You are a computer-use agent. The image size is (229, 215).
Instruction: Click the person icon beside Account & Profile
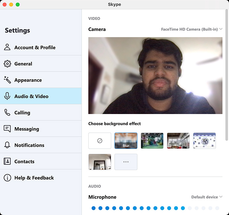(7, 47)
